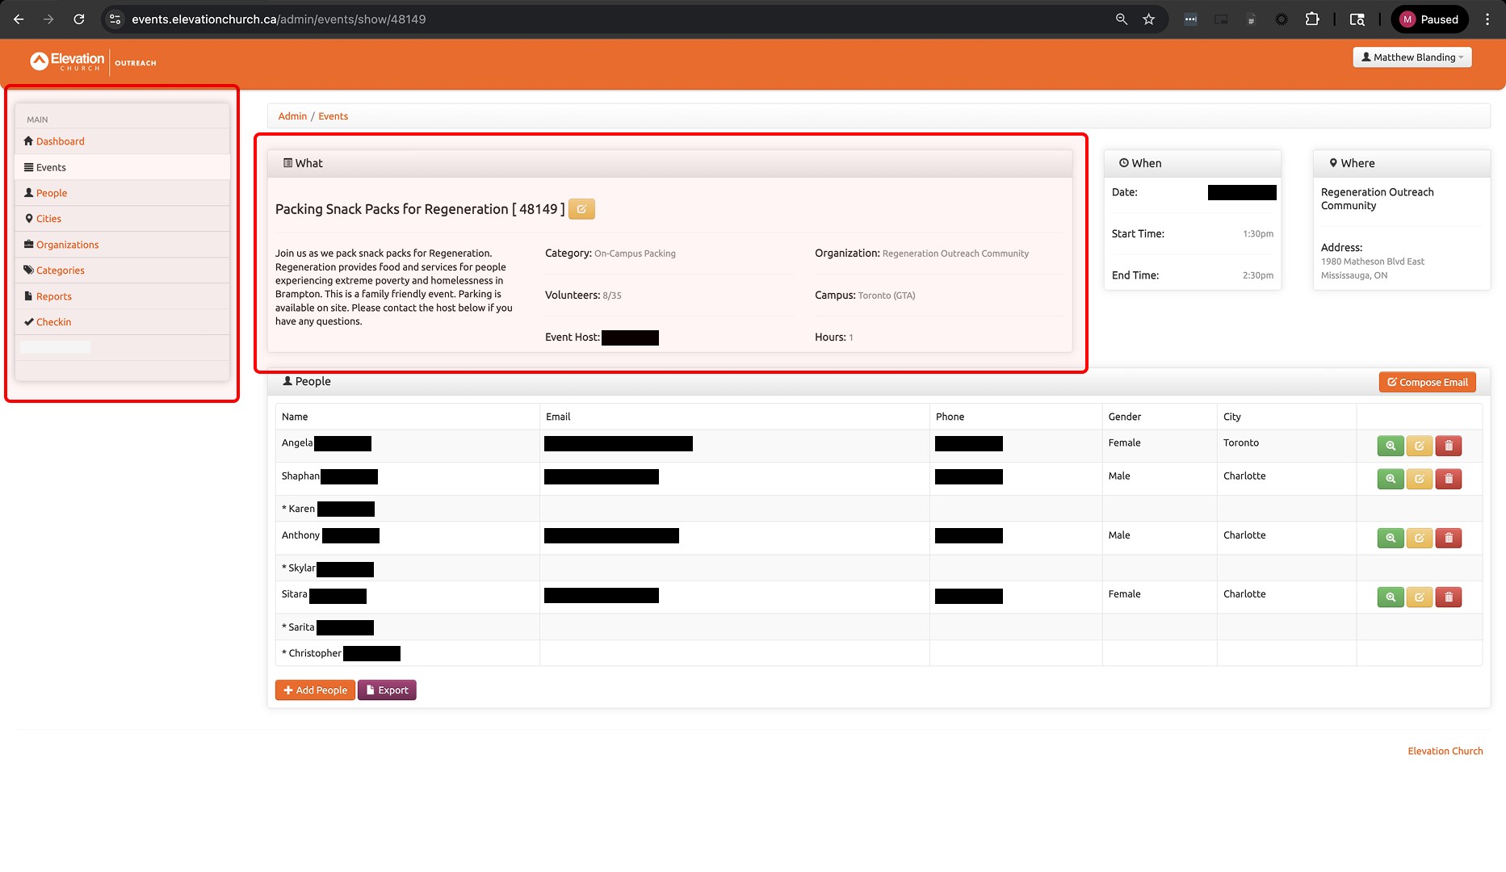1506x872 pixels.
Task: Click the Compose Email button
Action: point(1428,382)
